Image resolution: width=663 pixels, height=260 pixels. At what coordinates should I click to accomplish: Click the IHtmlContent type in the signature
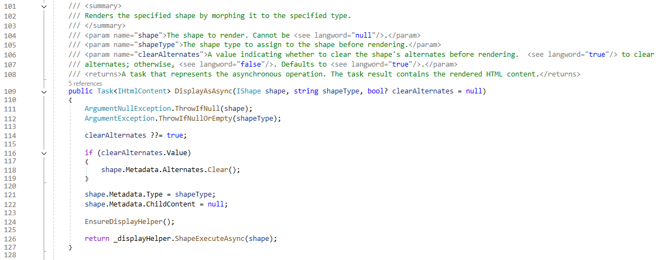[x=143, y=92]
